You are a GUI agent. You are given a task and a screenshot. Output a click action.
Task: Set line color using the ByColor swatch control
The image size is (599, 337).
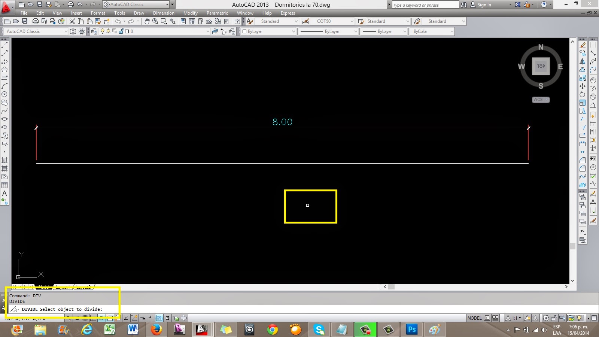[x=431, y=31]
